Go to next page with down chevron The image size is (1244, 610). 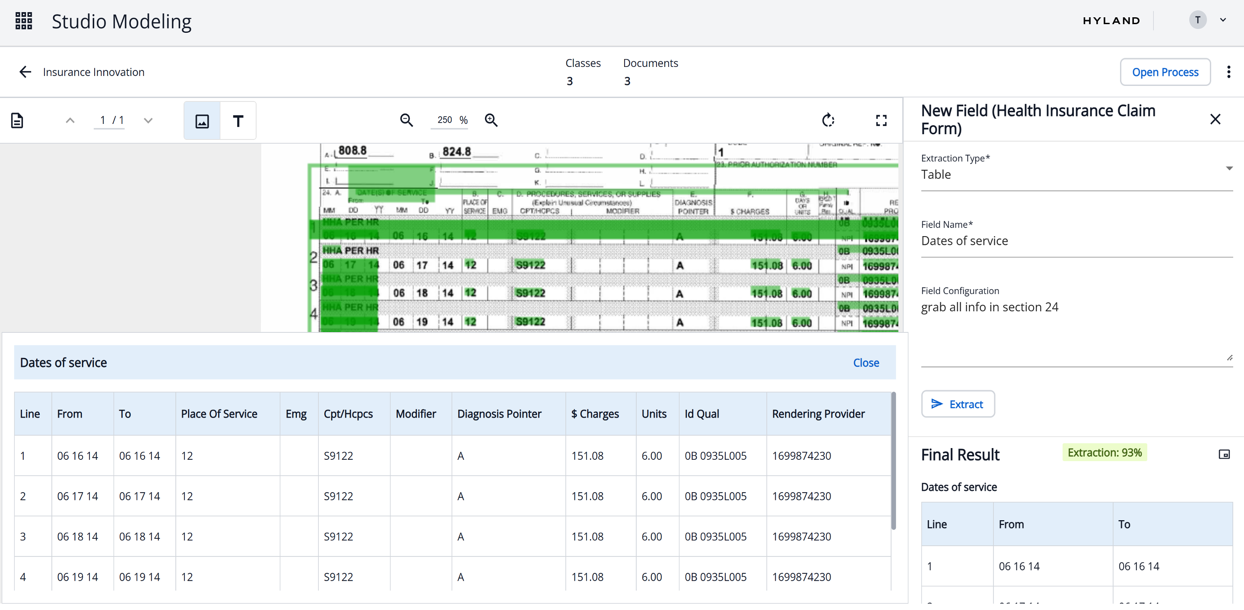[148, 120]
